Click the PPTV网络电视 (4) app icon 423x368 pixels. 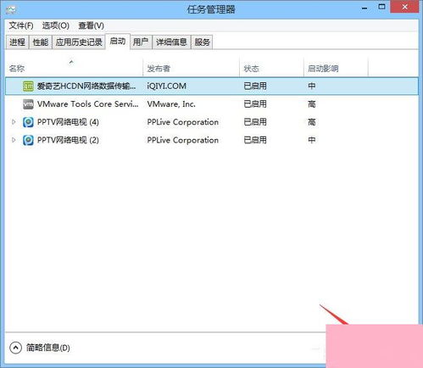tap(28, 122)
